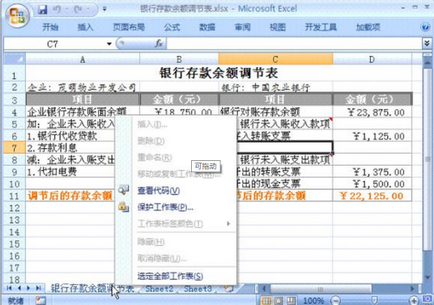Click the horizontal scrollbar right arrow
434x305 pixels.
(x=412, y=289)
